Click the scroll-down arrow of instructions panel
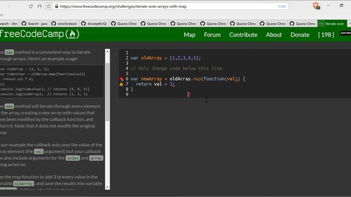This screenshot has width=351, height=197. (107, 187)
